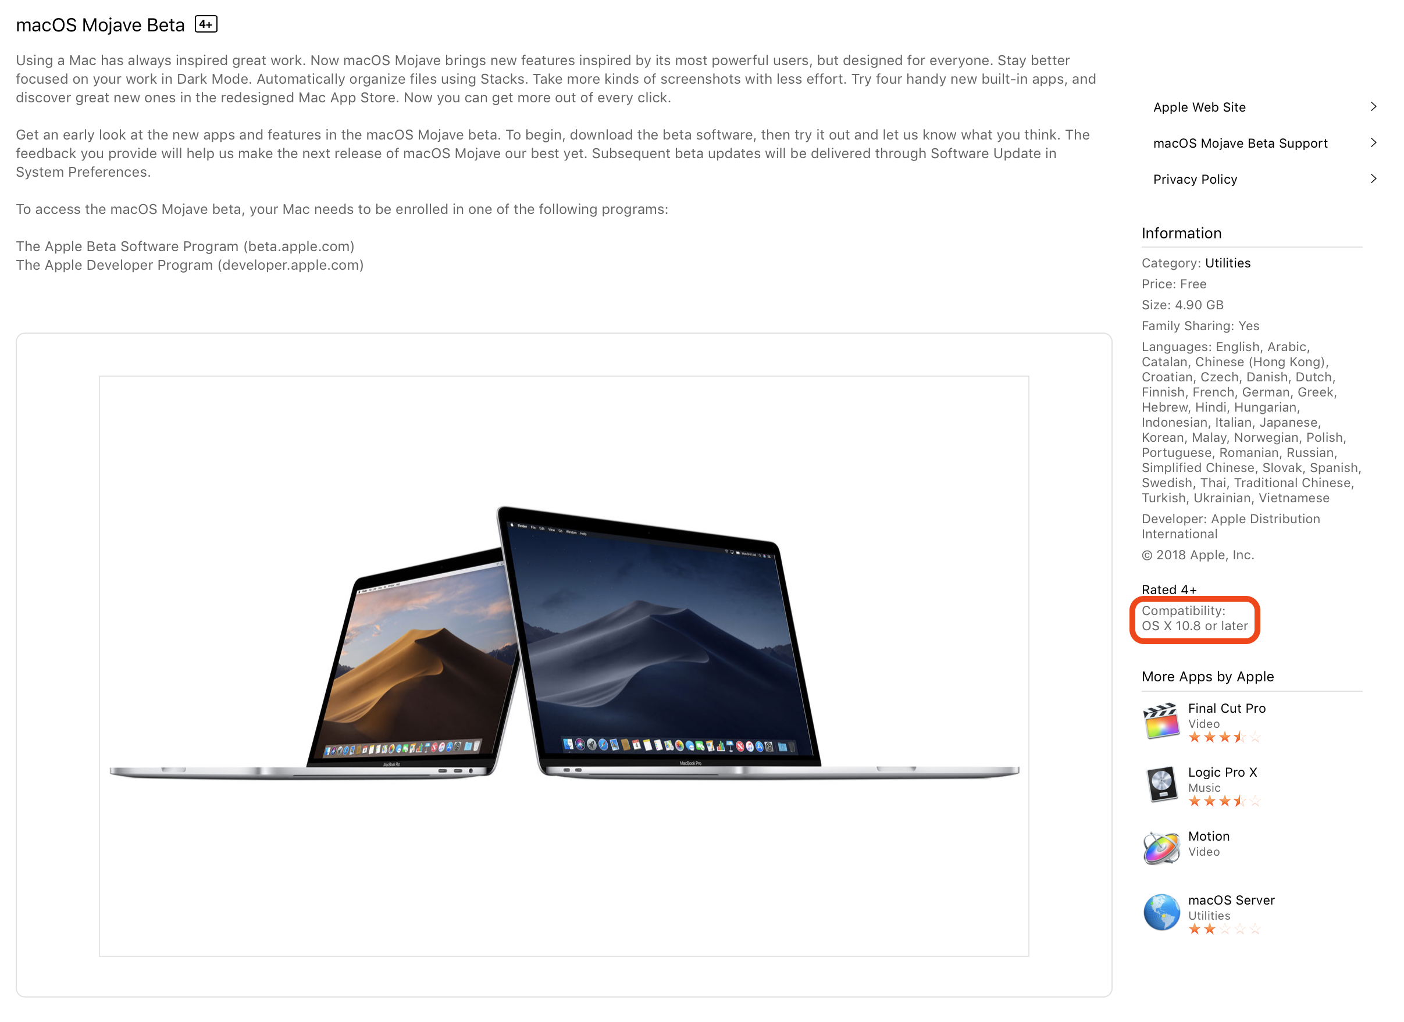This screenshot has height=1022, width=1404.
Task: Open the Utilities category link
Action: 1228,263
